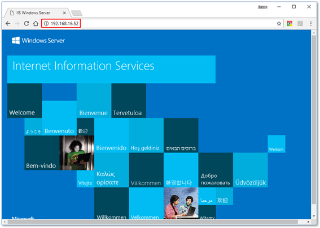
Task: Reload the page with the refresh icon
Action: [27, 24]
